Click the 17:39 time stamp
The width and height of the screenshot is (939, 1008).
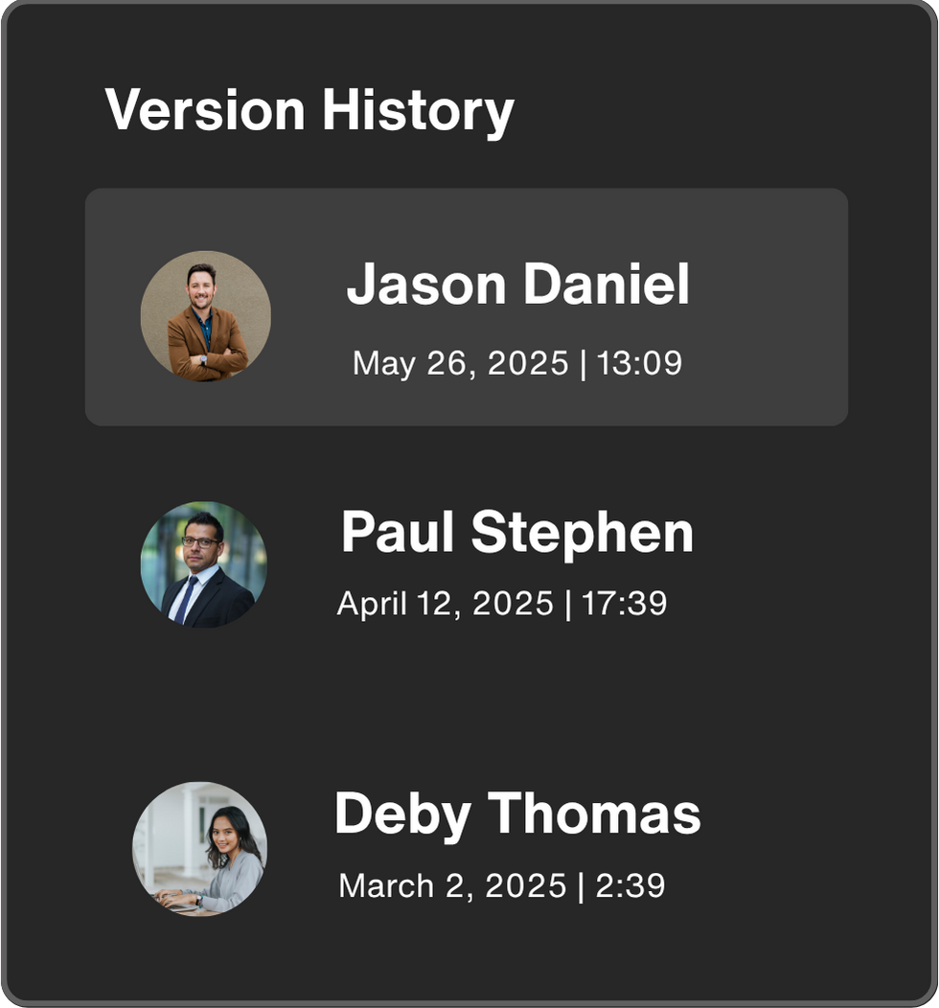[624, 604]
